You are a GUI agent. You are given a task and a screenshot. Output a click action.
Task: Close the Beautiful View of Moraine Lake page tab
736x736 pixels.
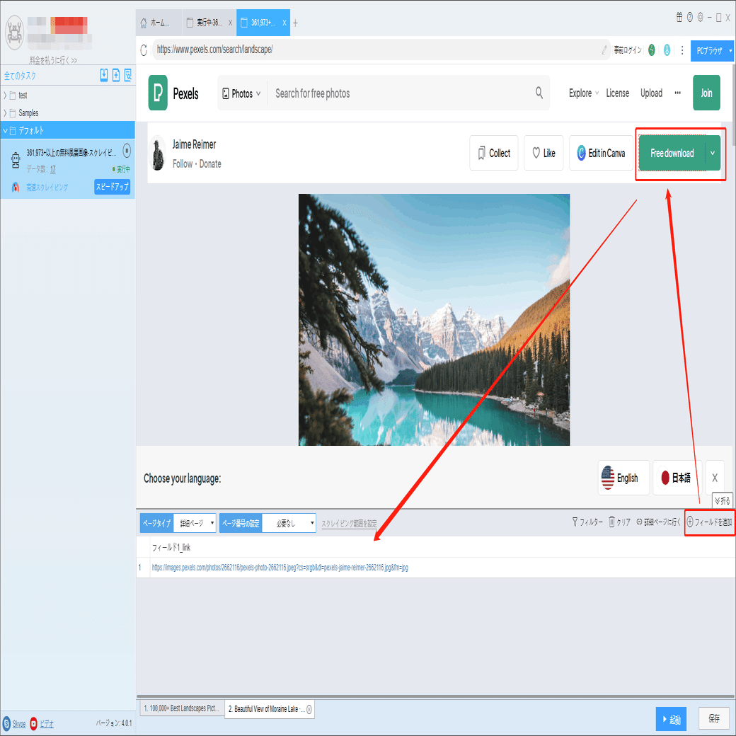click(309, 709)
